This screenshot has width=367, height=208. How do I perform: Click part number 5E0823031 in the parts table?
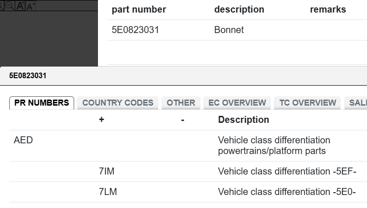[135, 30]
